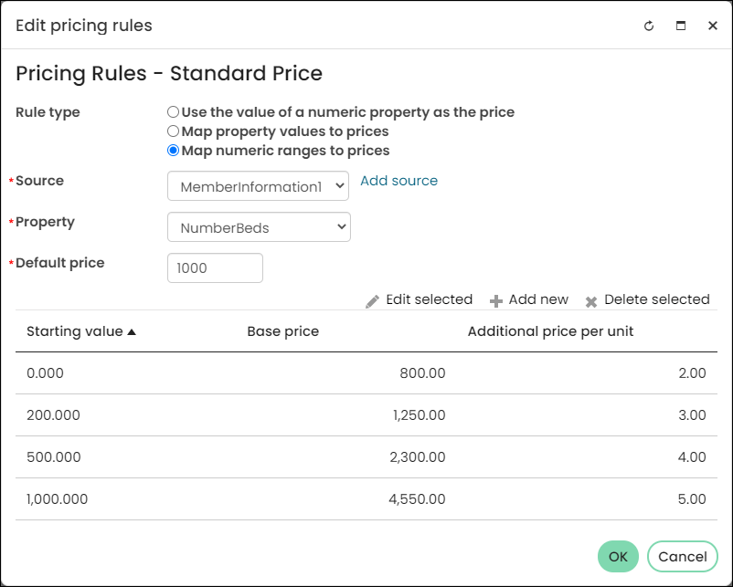Select 'Map property values to prices' radio
Viewport: 733px width, 587px height.
click(173, 131)
